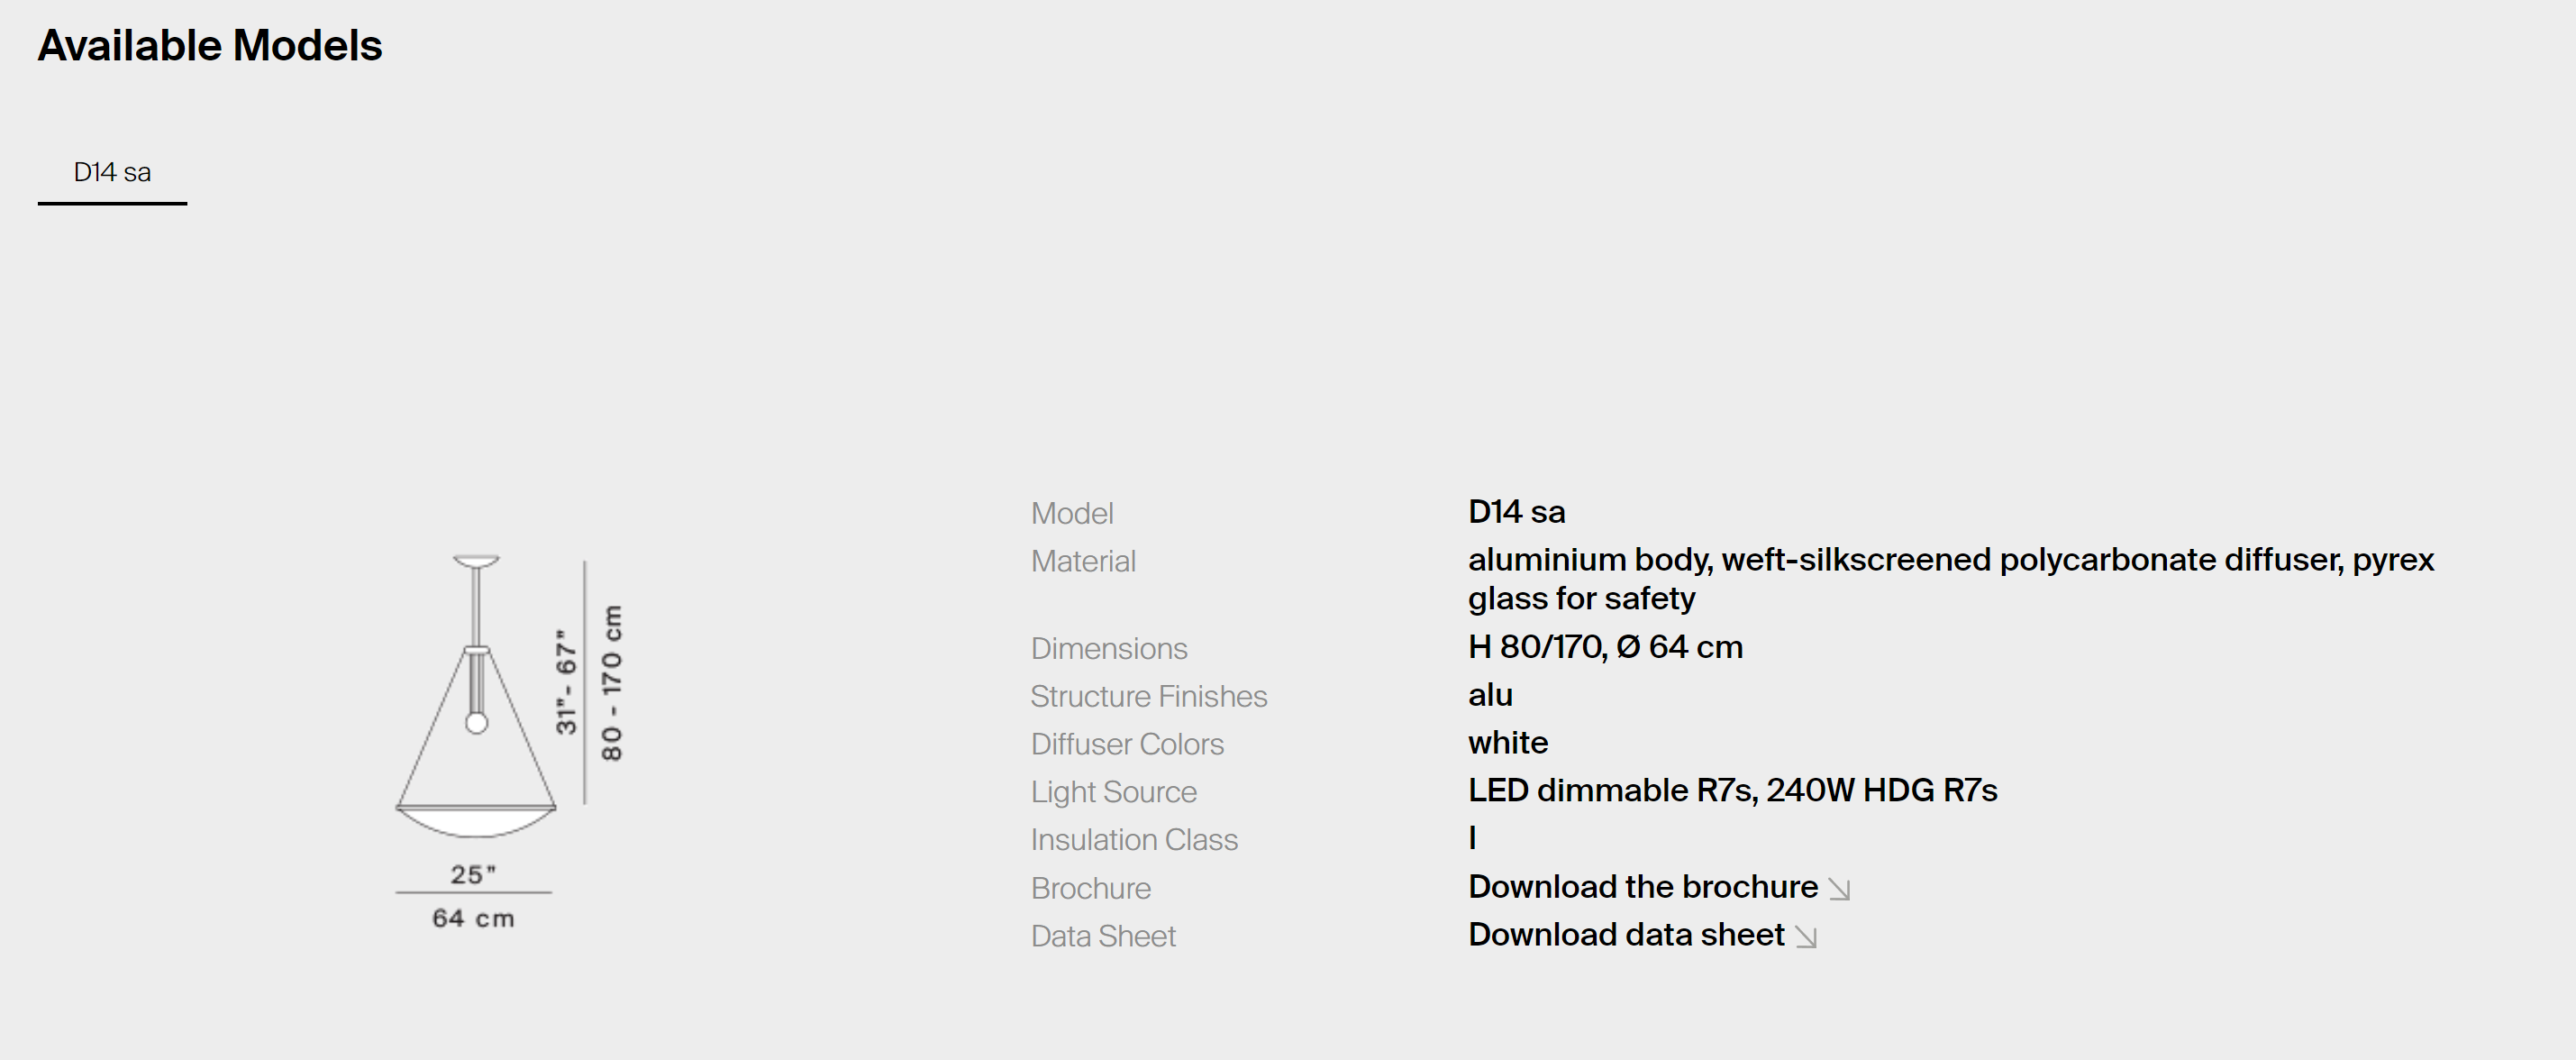Click the white diffuser color value
2576x1060 pixels.
1507,743
